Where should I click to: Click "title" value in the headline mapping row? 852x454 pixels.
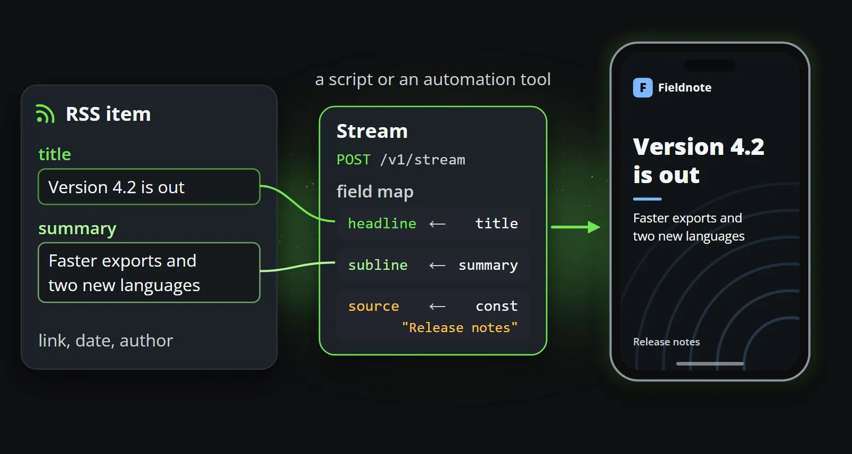point(497,224)
